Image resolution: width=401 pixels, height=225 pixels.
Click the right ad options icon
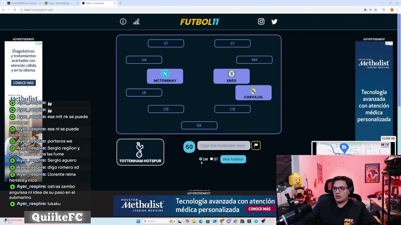tap(391, 43)
